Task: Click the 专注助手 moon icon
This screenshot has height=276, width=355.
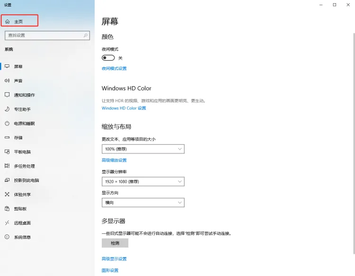Action: (x=7, y=109)
